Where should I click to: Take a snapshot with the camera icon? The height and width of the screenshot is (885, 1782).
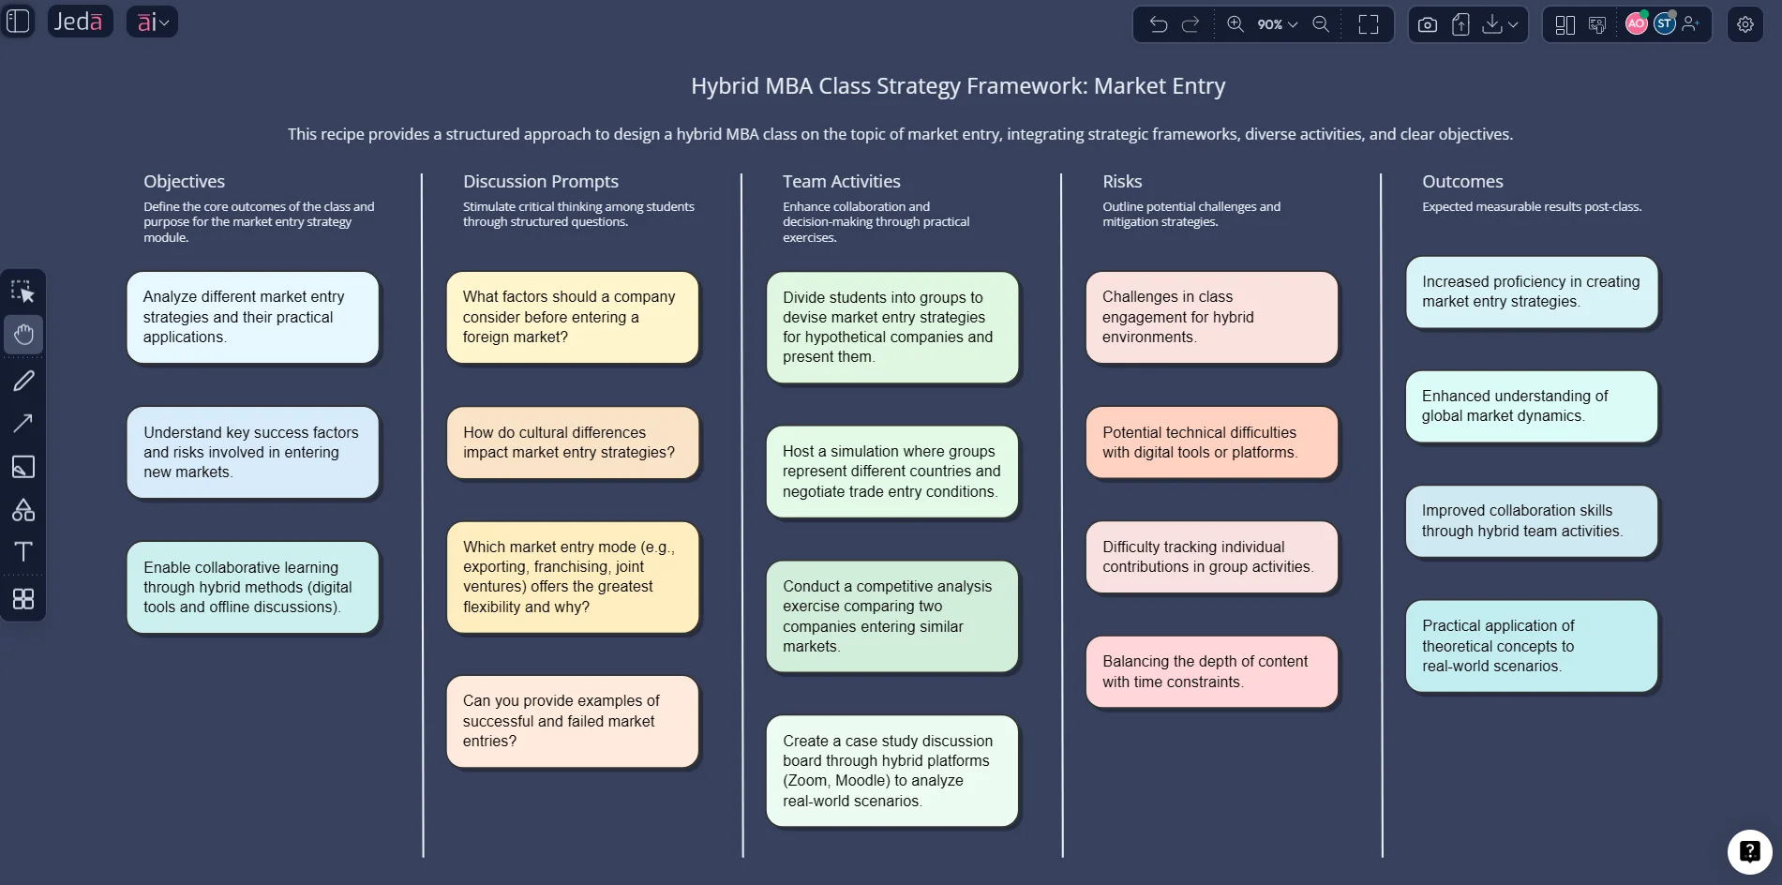(x=1427, y=23)
